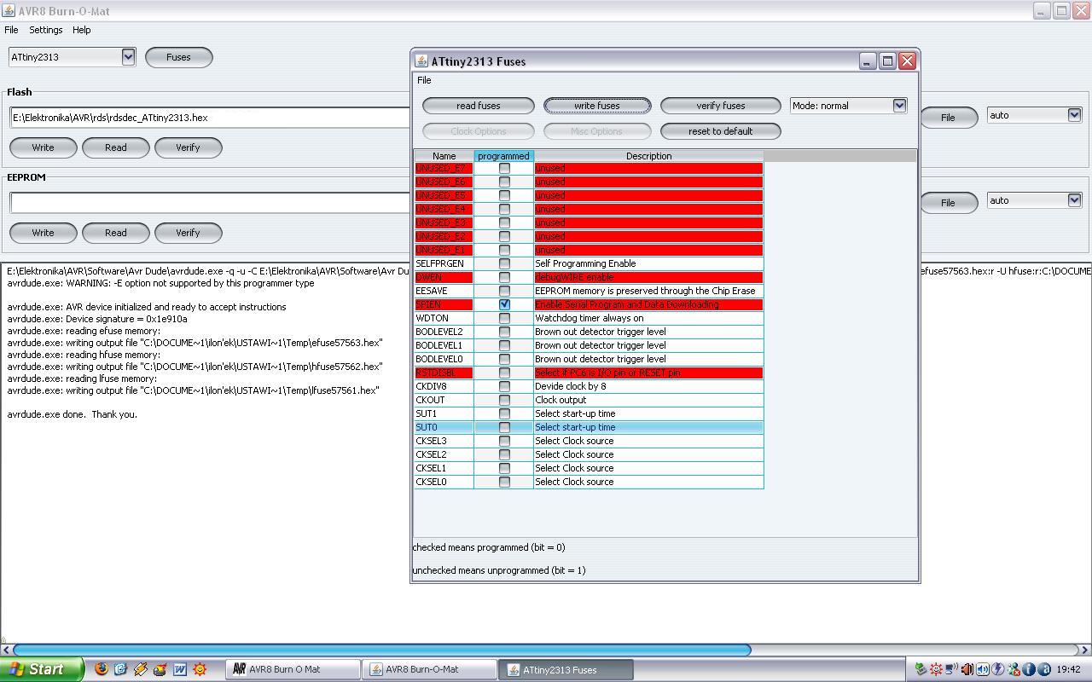Open the Settings menu
This screenshot has width=1092, height=682.
45,30
